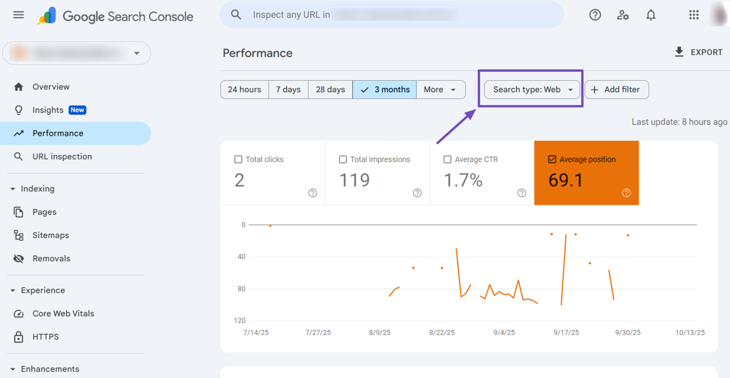Image resolution: width=730 pixels, height=378 pixels.
Task: Open user settings icon in header
Action: pyautogui.click(x=623, y=15)
